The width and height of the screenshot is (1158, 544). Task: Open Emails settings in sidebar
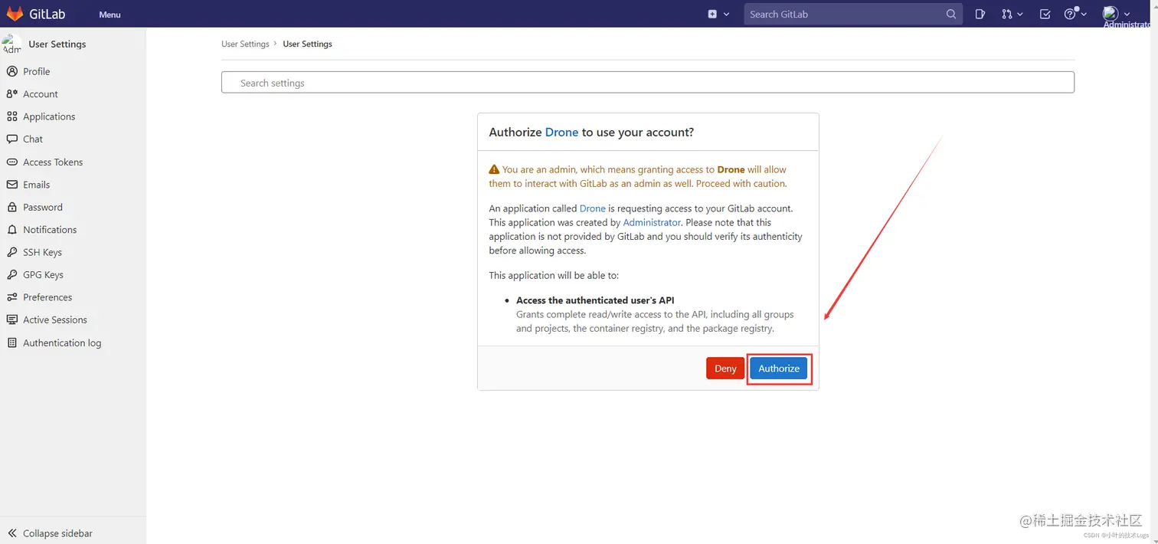[x=36, y=185]
